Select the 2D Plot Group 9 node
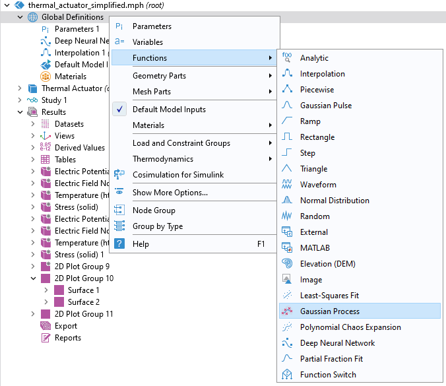The width and height of the screenshot is (446, 386). pos(82,267)
